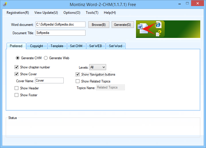
Task: Open the Help(H) menu
Action: click(x=110, y=13)
